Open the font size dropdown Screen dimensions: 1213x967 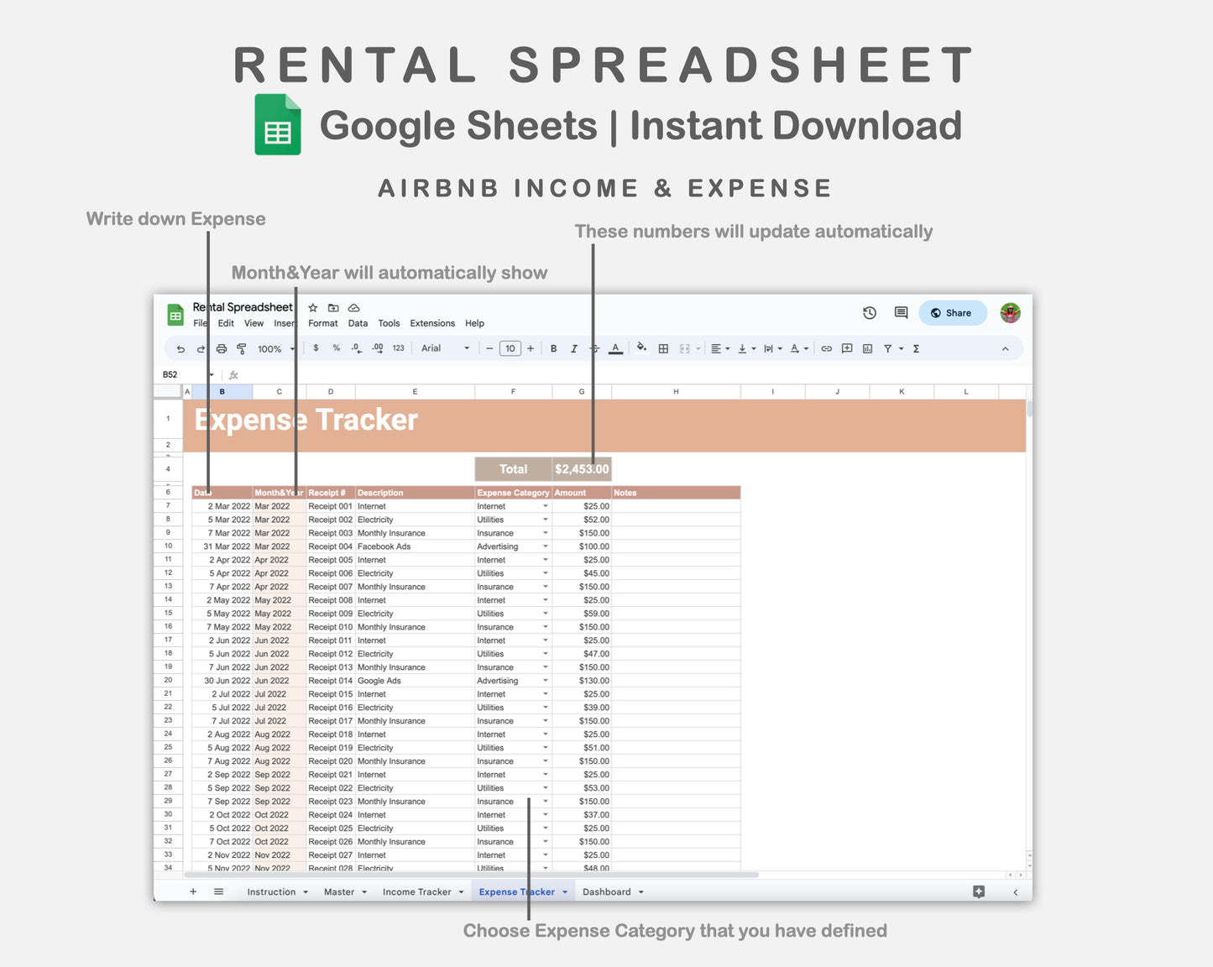pyautogui.click(x=510, y=348)
